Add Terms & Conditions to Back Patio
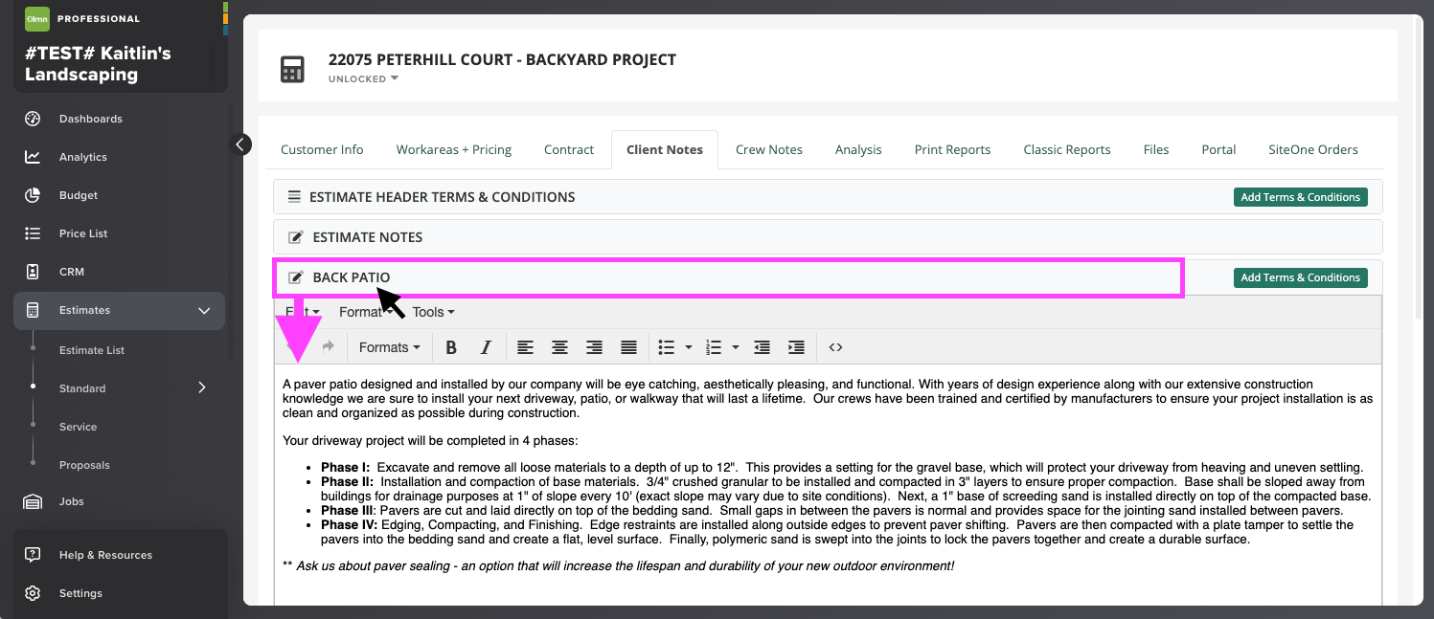 [x=1301, y=277]
